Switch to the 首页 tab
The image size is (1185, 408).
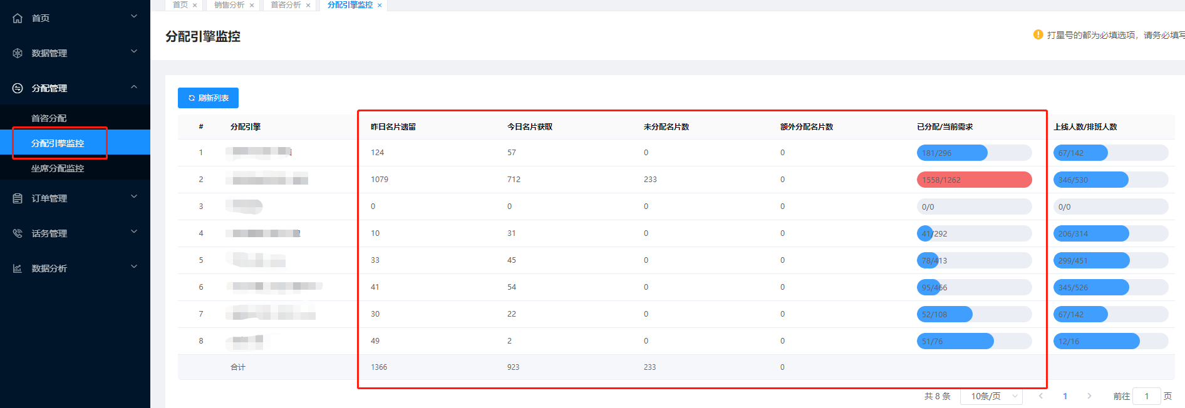coord(180,5)
